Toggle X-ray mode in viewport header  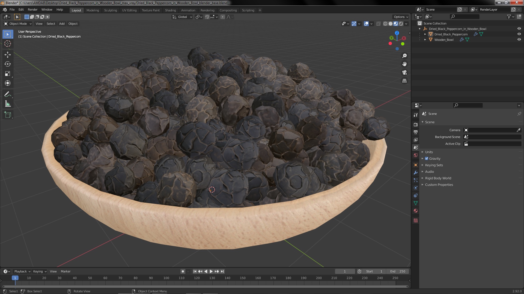pos(378,24)
